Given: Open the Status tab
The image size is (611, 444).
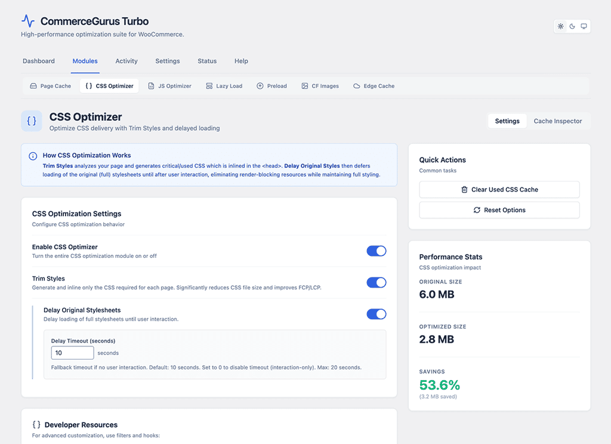Looking at the screenshot, I should click(x=207, y=61).
